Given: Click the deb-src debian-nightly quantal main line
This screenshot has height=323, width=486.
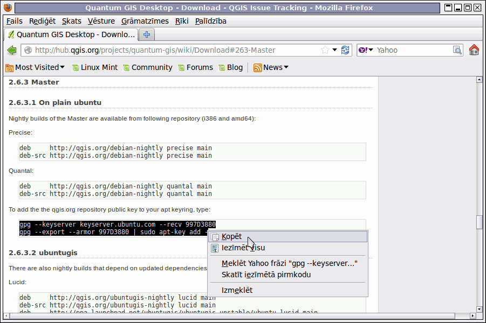Looking at the screenshot, I should pyautogui.click(x=115, y=194).
